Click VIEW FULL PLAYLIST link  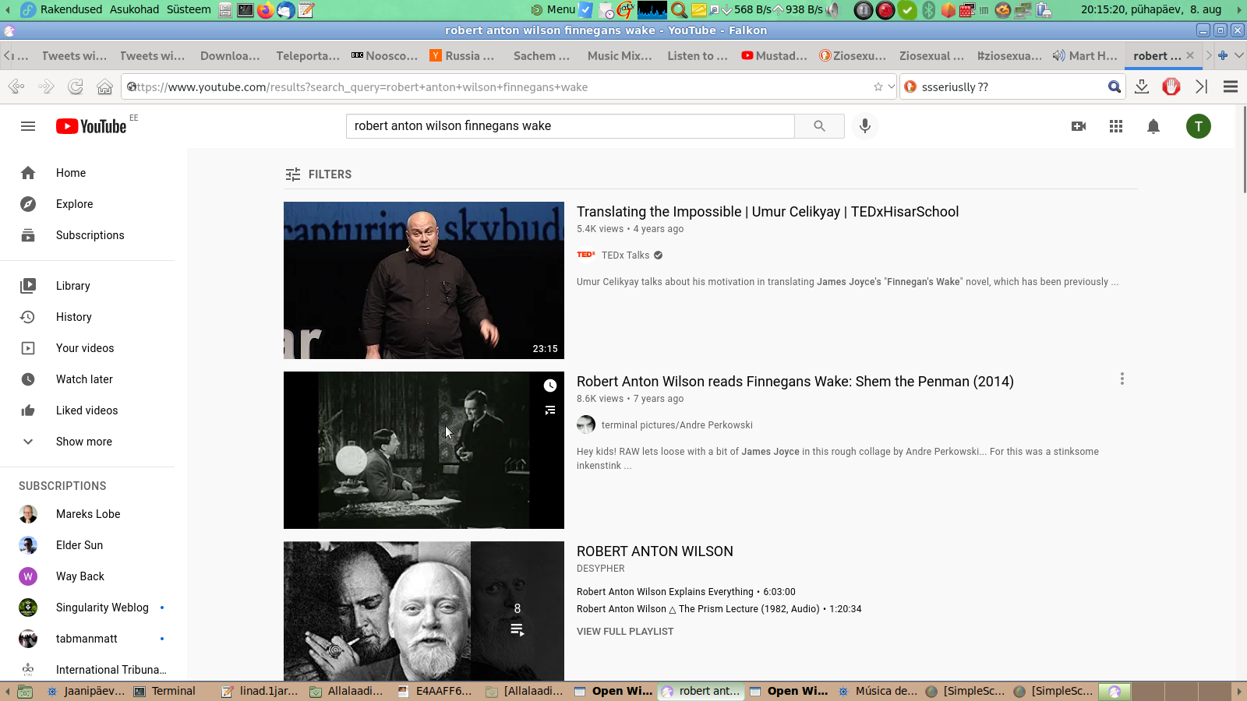point(625,632)
